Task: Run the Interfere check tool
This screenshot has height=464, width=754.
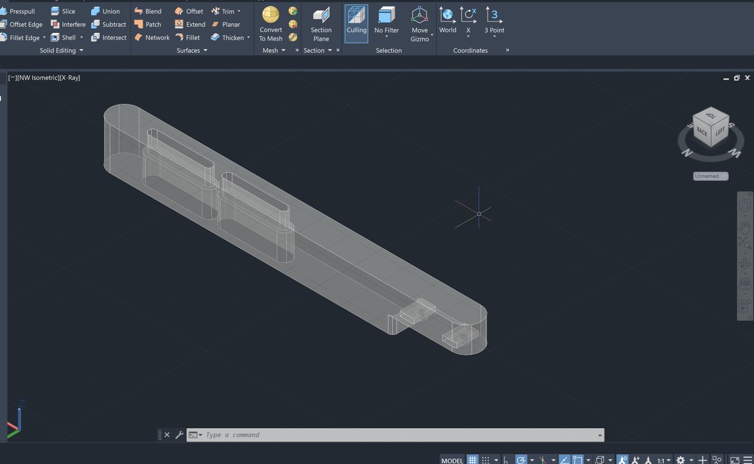Action: coord(68,24)
